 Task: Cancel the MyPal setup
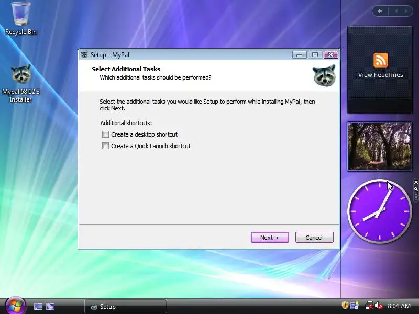point(314,238)
